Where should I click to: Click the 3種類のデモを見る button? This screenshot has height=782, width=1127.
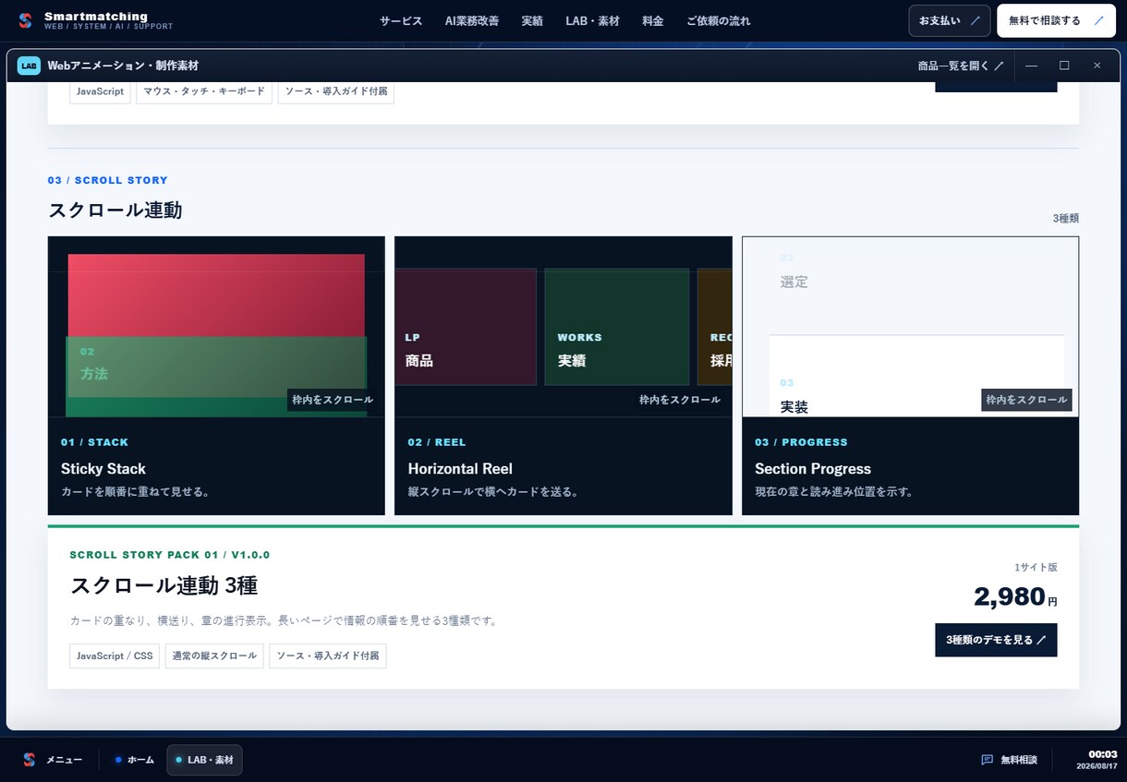[996, 640]
